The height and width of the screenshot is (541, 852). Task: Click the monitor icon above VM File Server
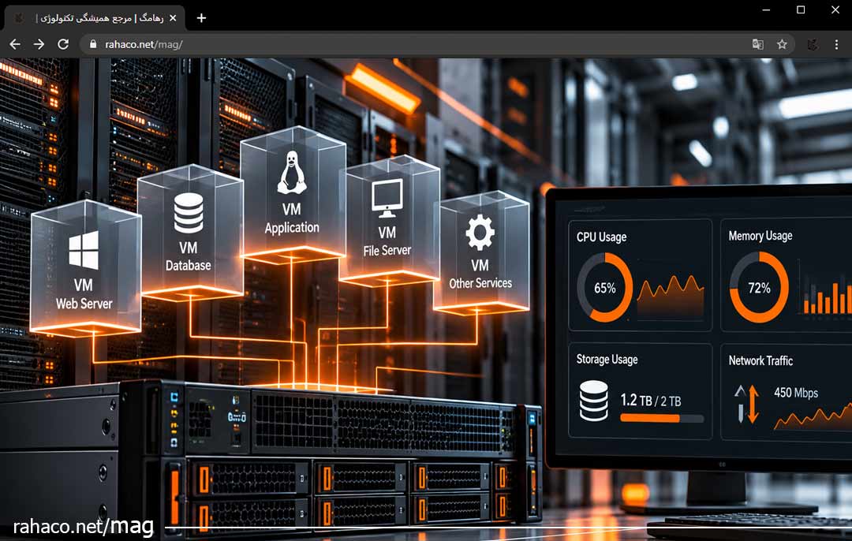pos(387,198)
